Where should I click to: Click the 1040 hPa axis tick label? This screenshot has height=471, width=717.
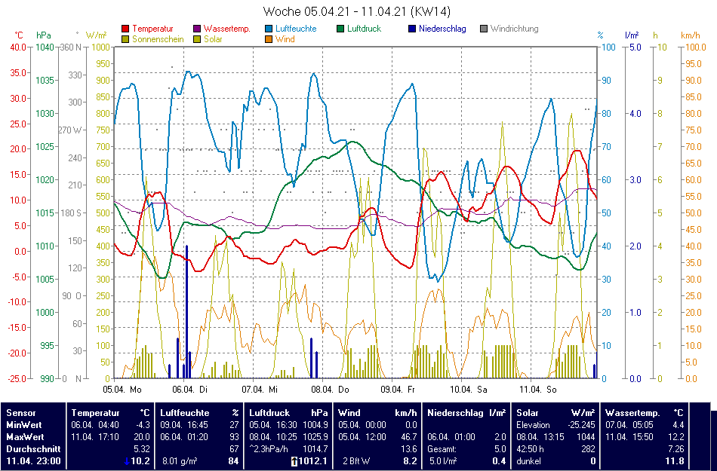tap(45, 47)
